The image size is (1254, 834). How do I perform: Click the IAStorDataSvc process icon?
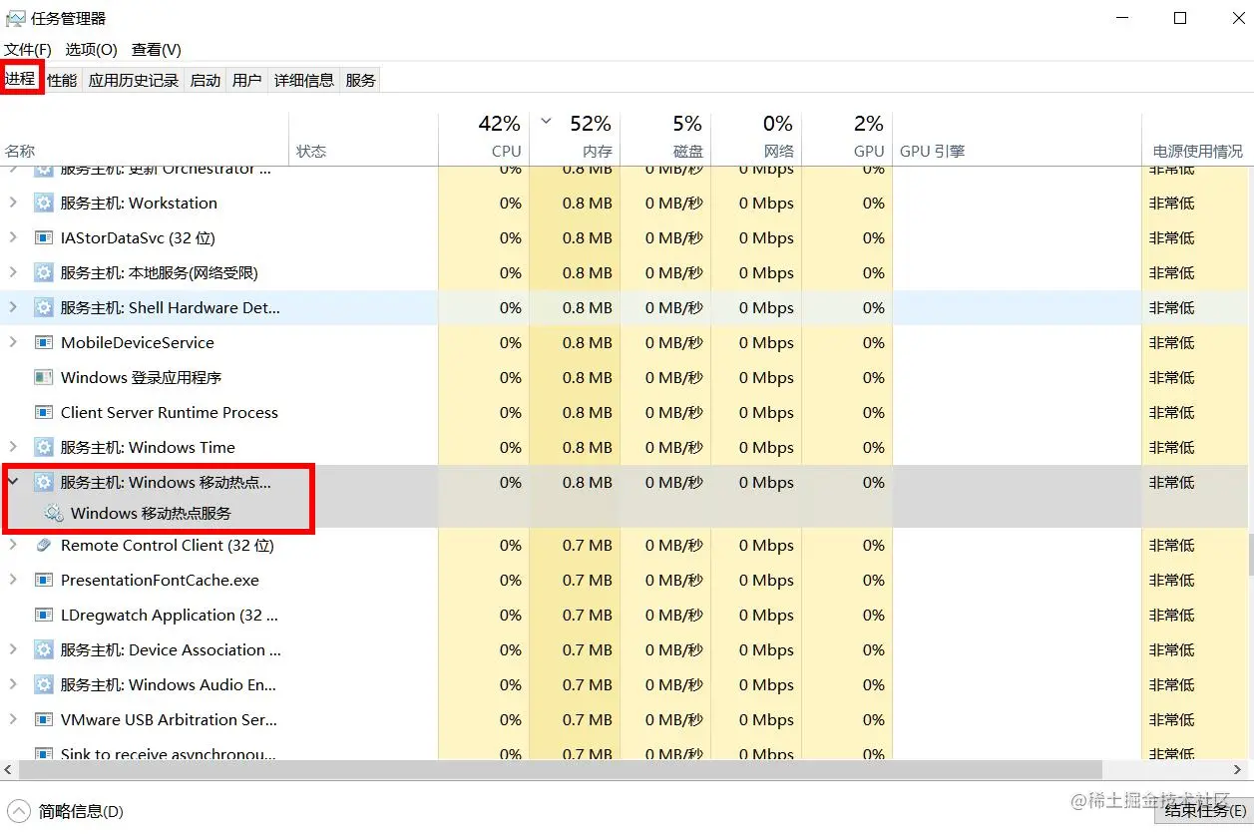pyautogui.click(x=44, y=237)
